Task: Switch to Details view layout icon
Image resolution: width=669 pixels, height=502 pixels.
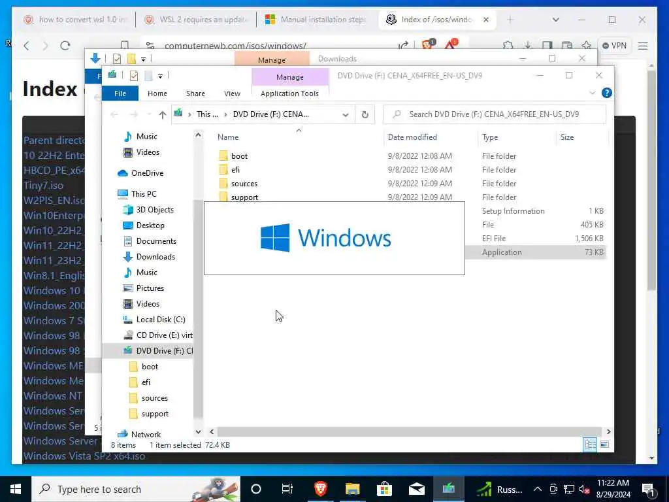Action: [x=590, y=444]
